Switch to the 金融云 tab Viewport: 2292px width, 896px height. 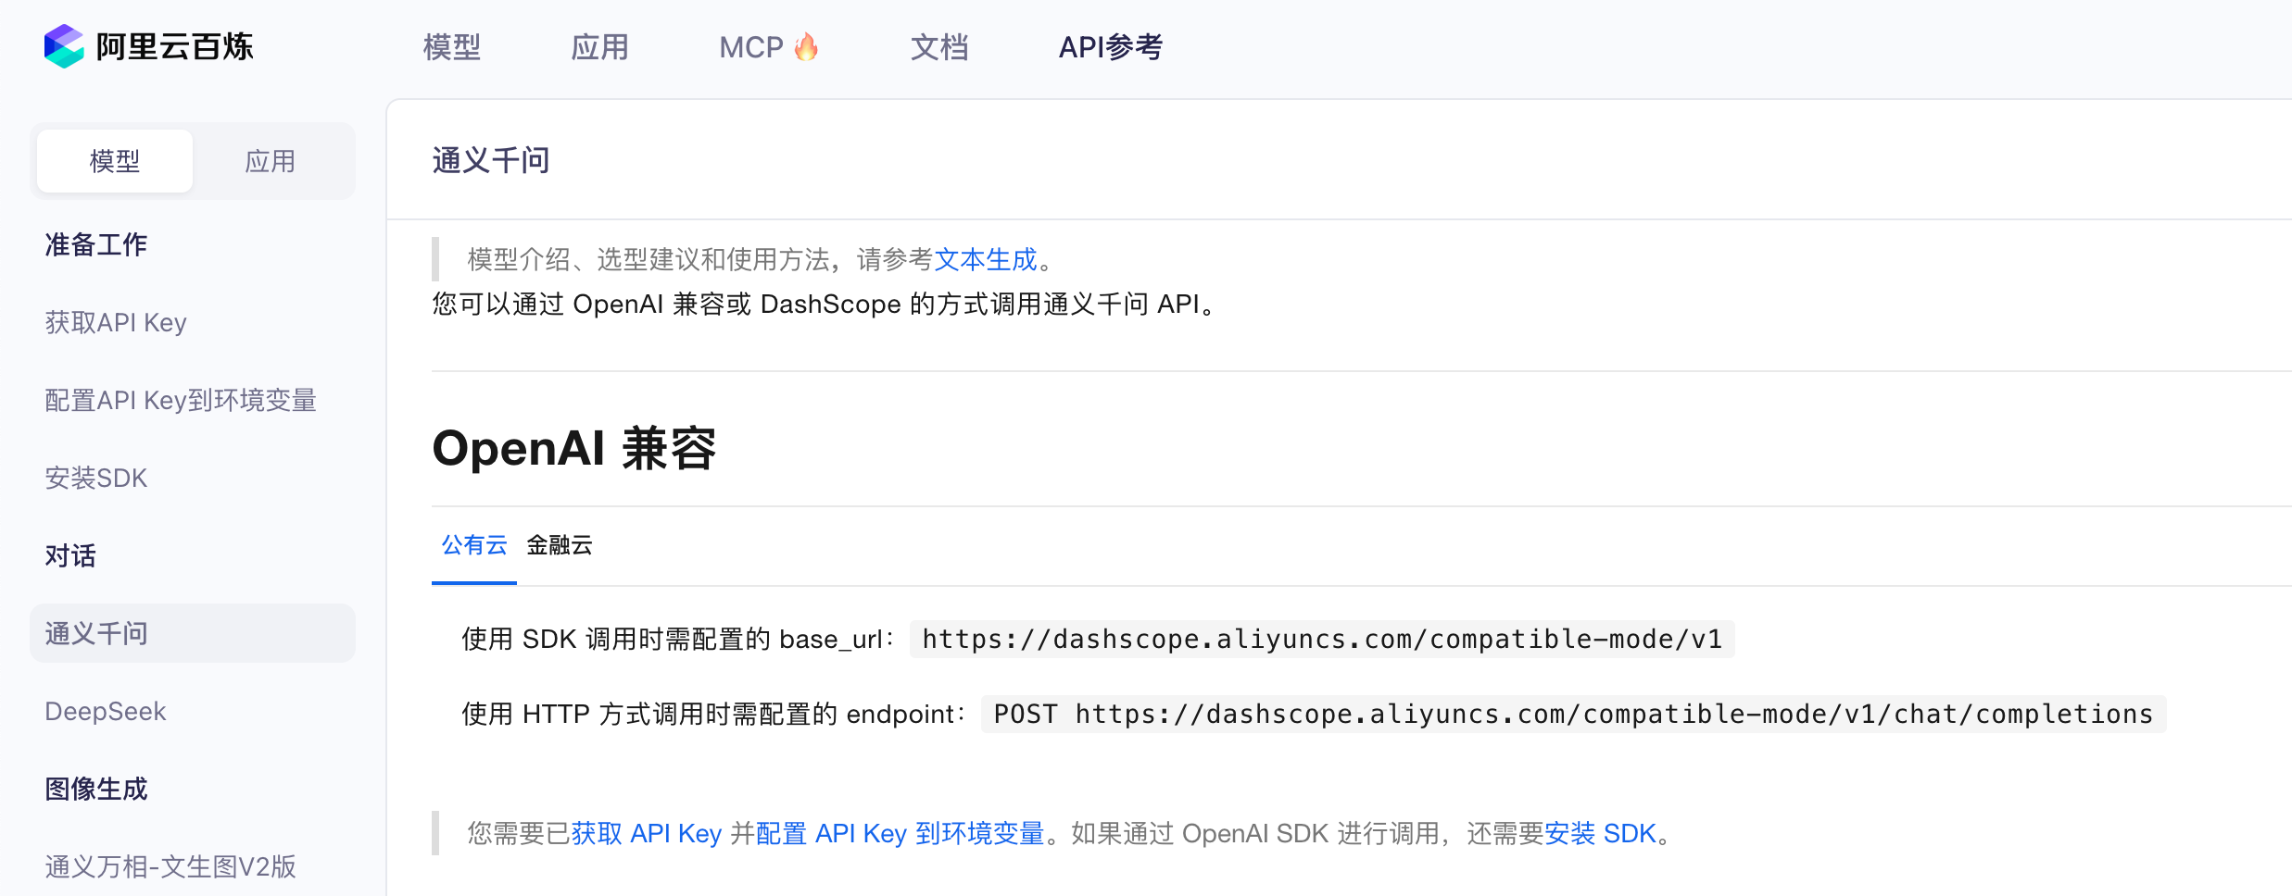[x=560, y=545]
